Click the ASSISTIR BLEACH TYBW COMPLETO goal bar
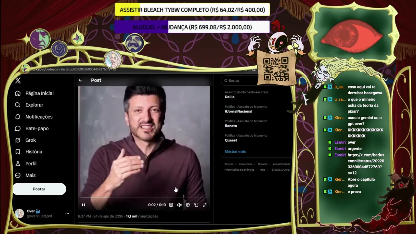 point(192,10)
